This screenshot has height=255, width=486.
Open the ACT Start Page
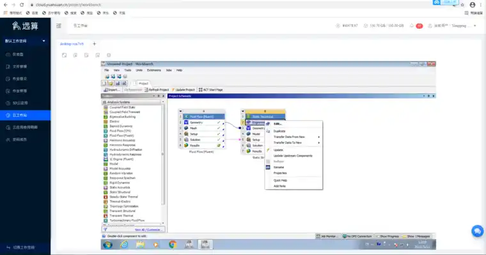(211, 90)
